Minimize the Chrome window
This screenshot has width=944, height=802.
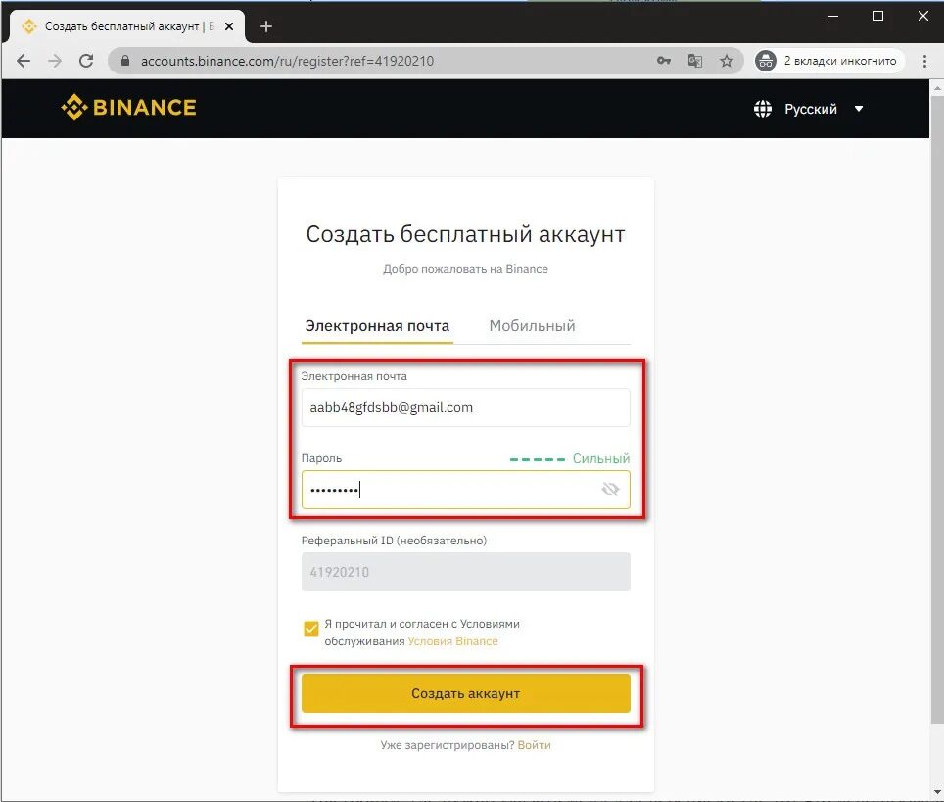(x=833, y=17)
